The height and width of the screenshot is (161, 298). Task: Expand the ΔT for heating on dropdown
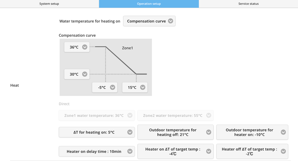(96, 132)
